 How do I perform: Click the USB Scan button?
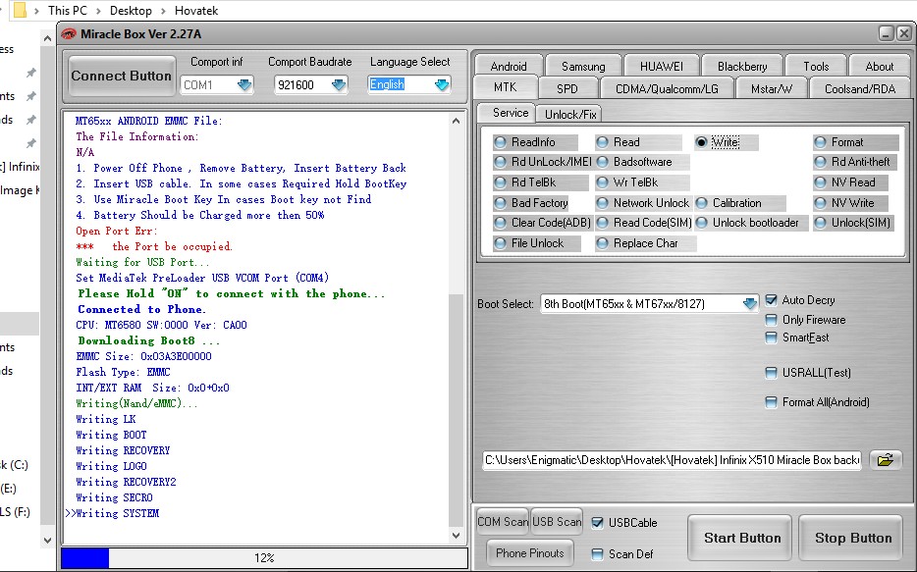(x=557, y=522)
